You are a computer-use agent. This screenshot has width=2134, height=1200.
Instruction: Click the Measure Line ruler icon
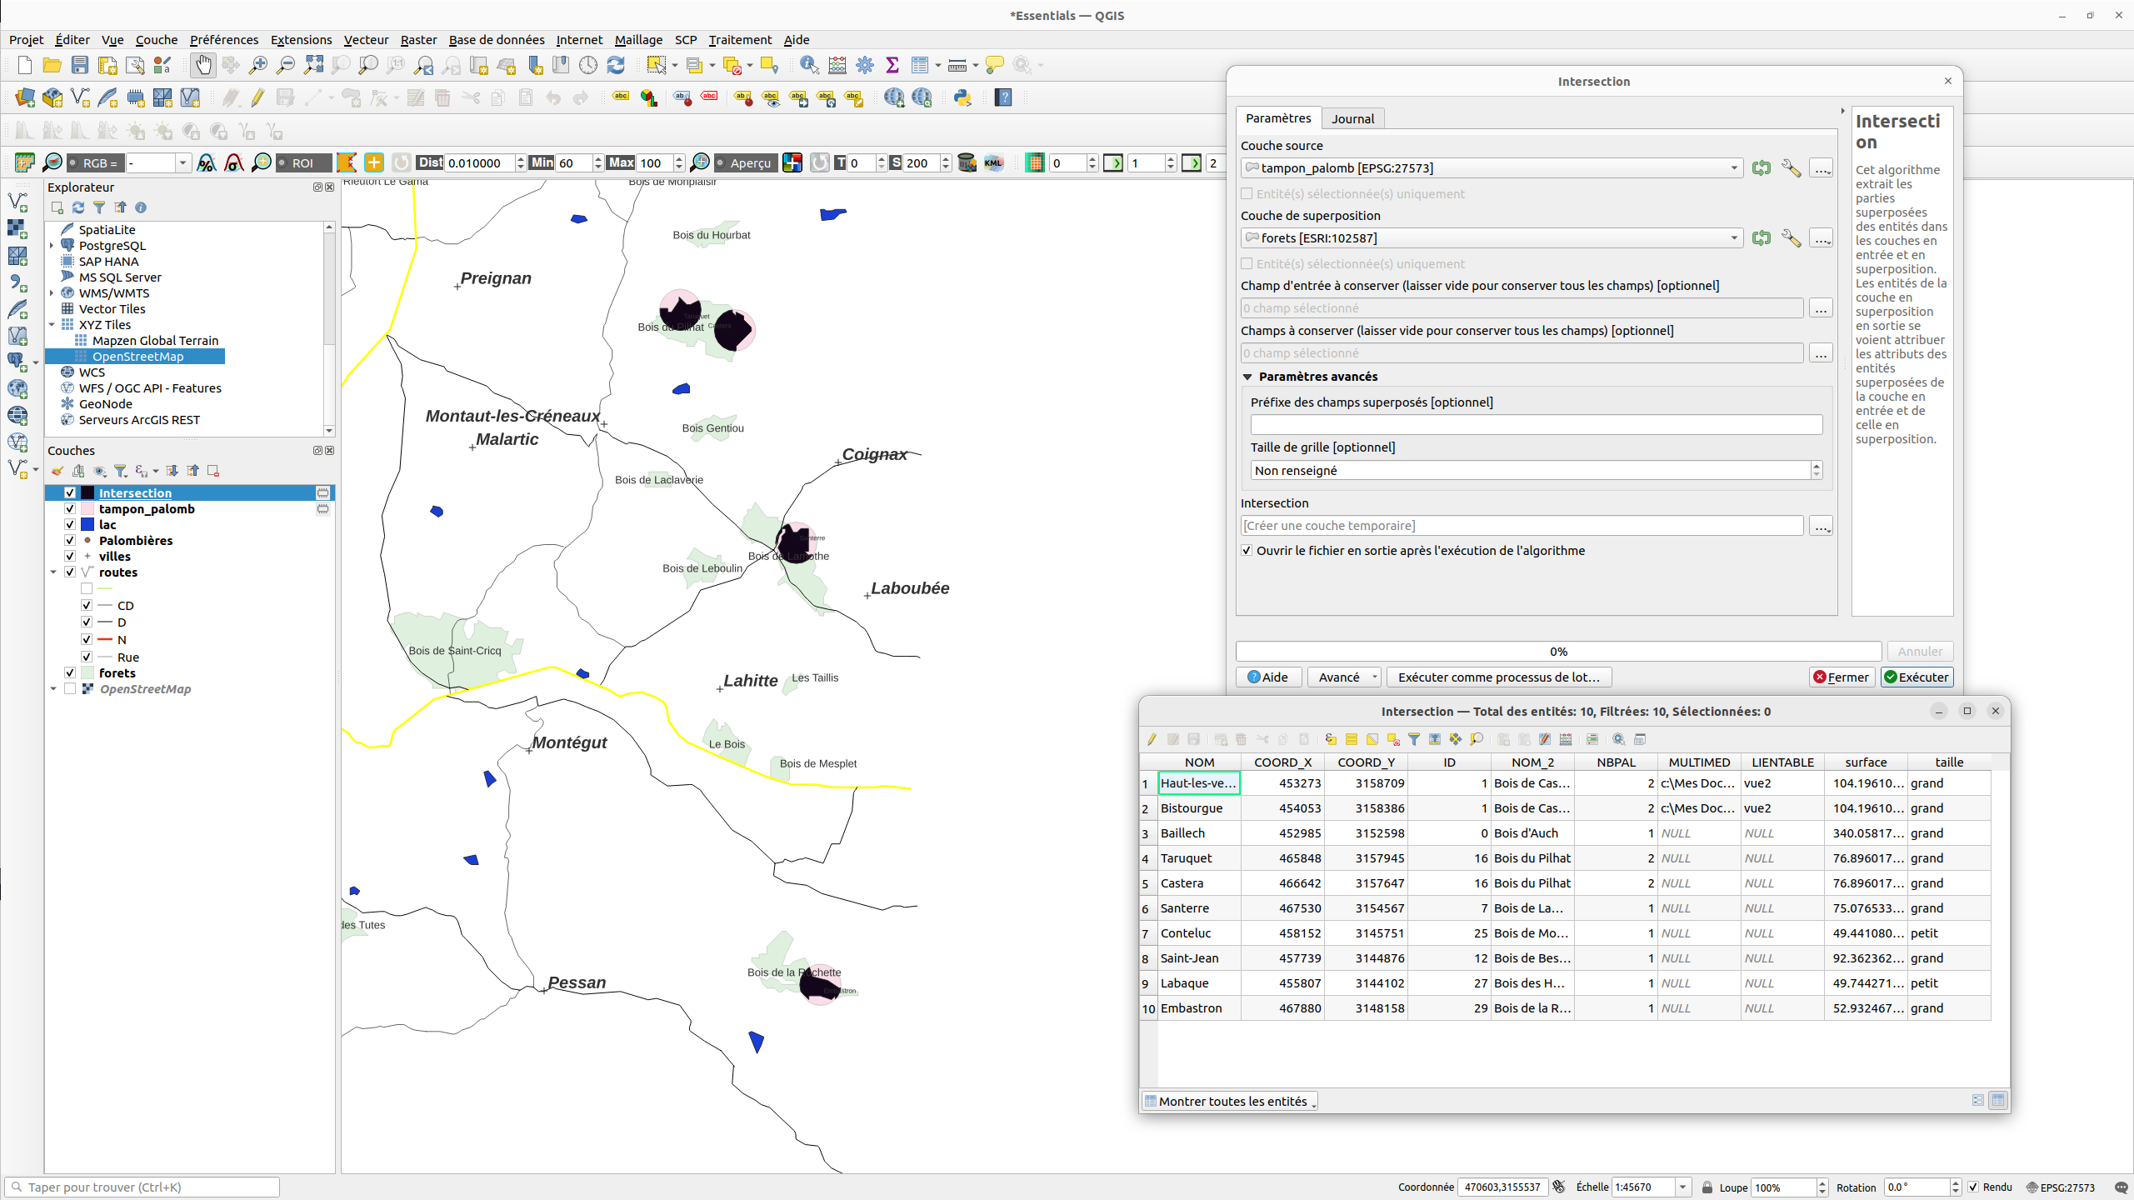tap(957, 65)
